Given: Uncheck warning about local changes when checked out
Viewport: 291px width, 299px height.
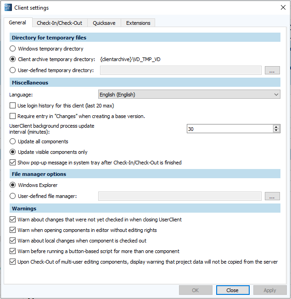Looking at the screenshot, I should (13, 241).
